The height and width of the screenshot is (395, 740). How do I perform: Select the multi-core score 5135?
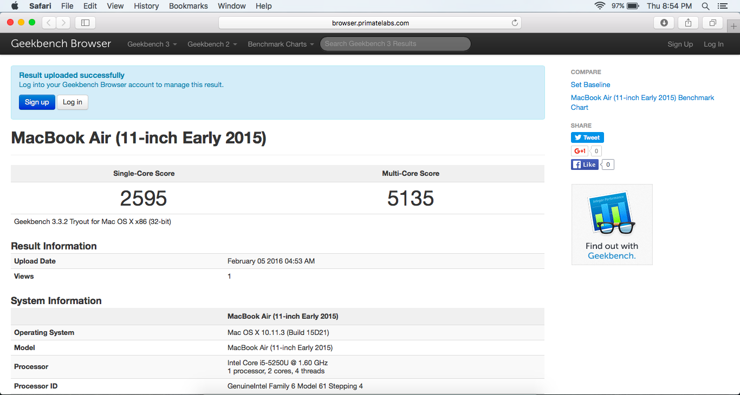click(x=411, y=198)
